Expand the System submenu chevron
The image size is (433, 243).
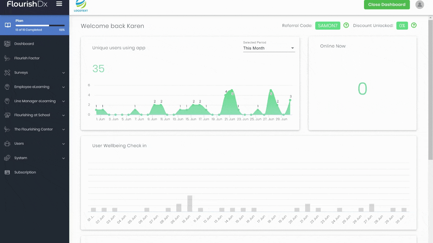coord(63,158)
